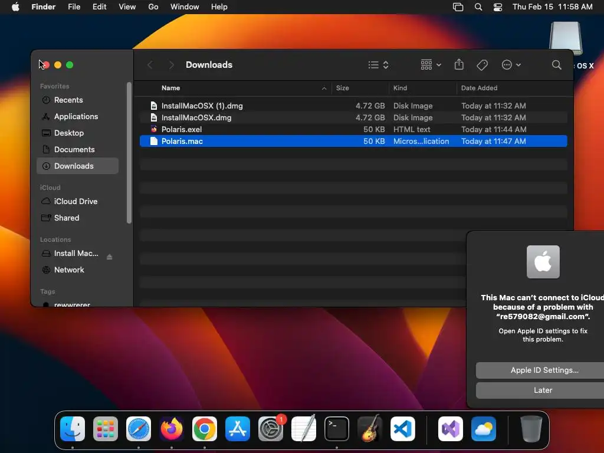Go to Documents in sidebar
604x453 pixels.
[x=77, y=149]
